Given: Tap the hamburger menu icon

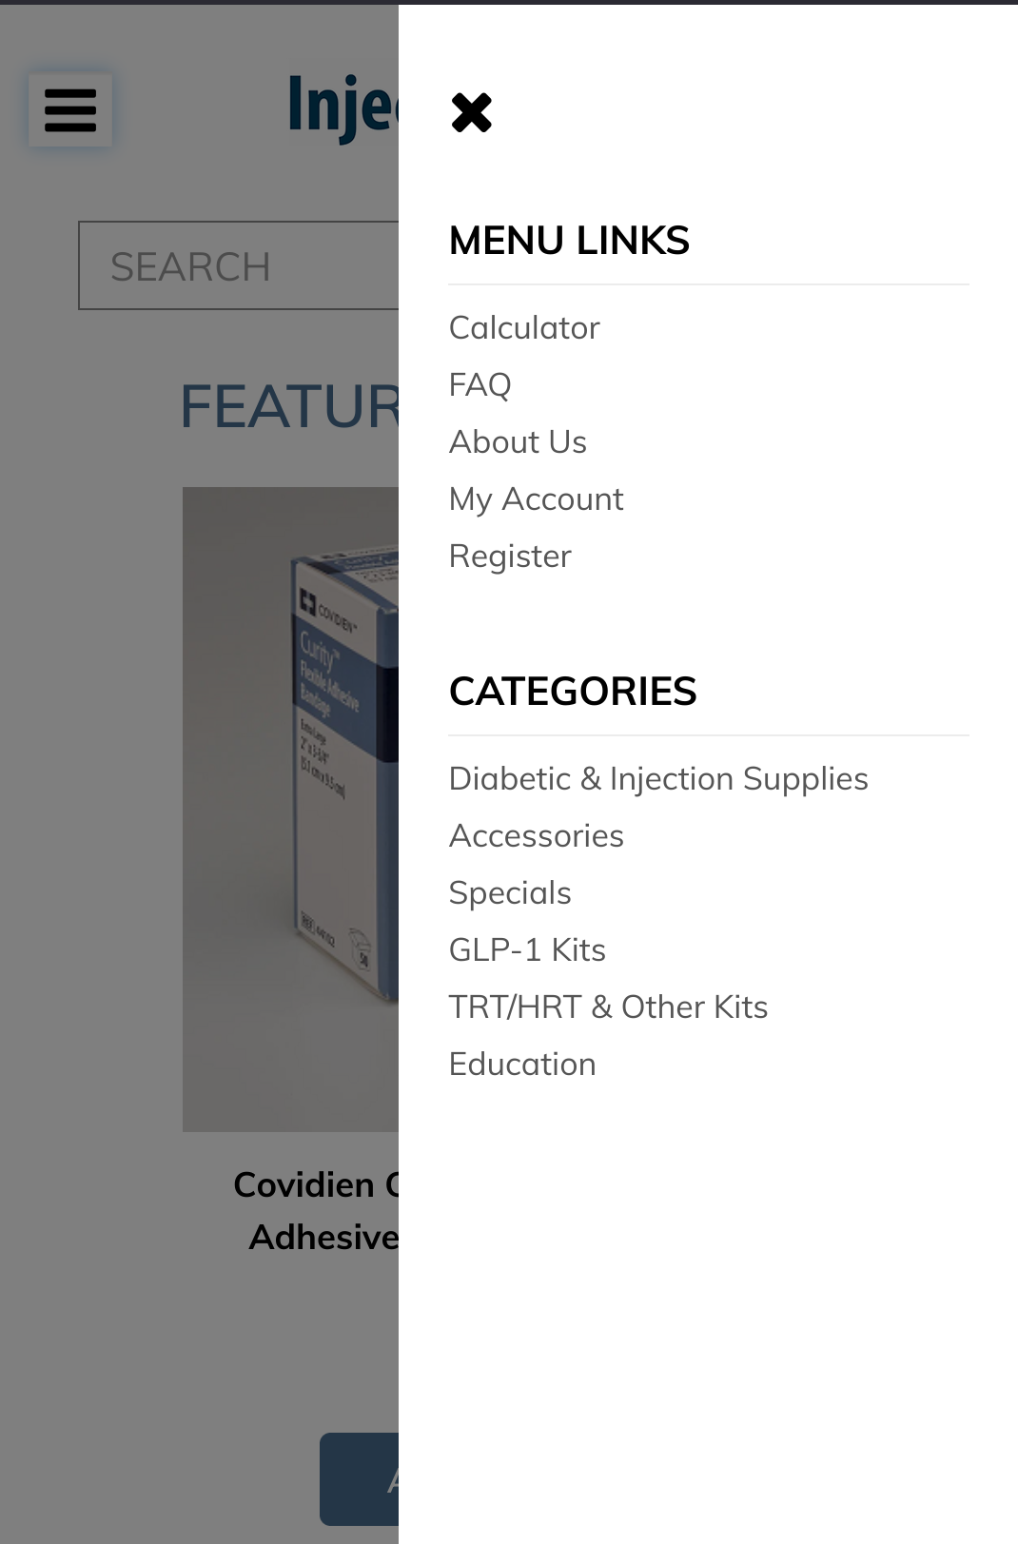Looking at the screenshot, I should 70,110.
